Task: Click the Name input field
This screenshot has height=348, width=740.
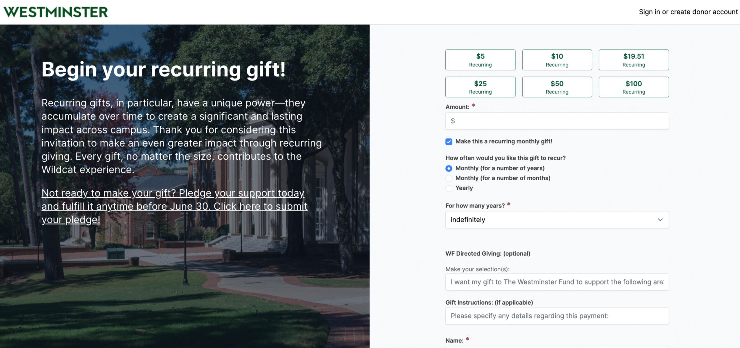Action: click(557, 347)
